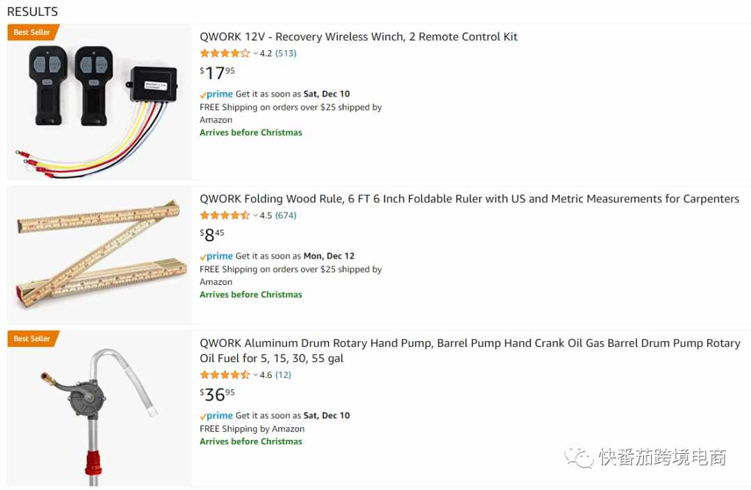Click star rating icons for winch remote kit

(225, 53)
